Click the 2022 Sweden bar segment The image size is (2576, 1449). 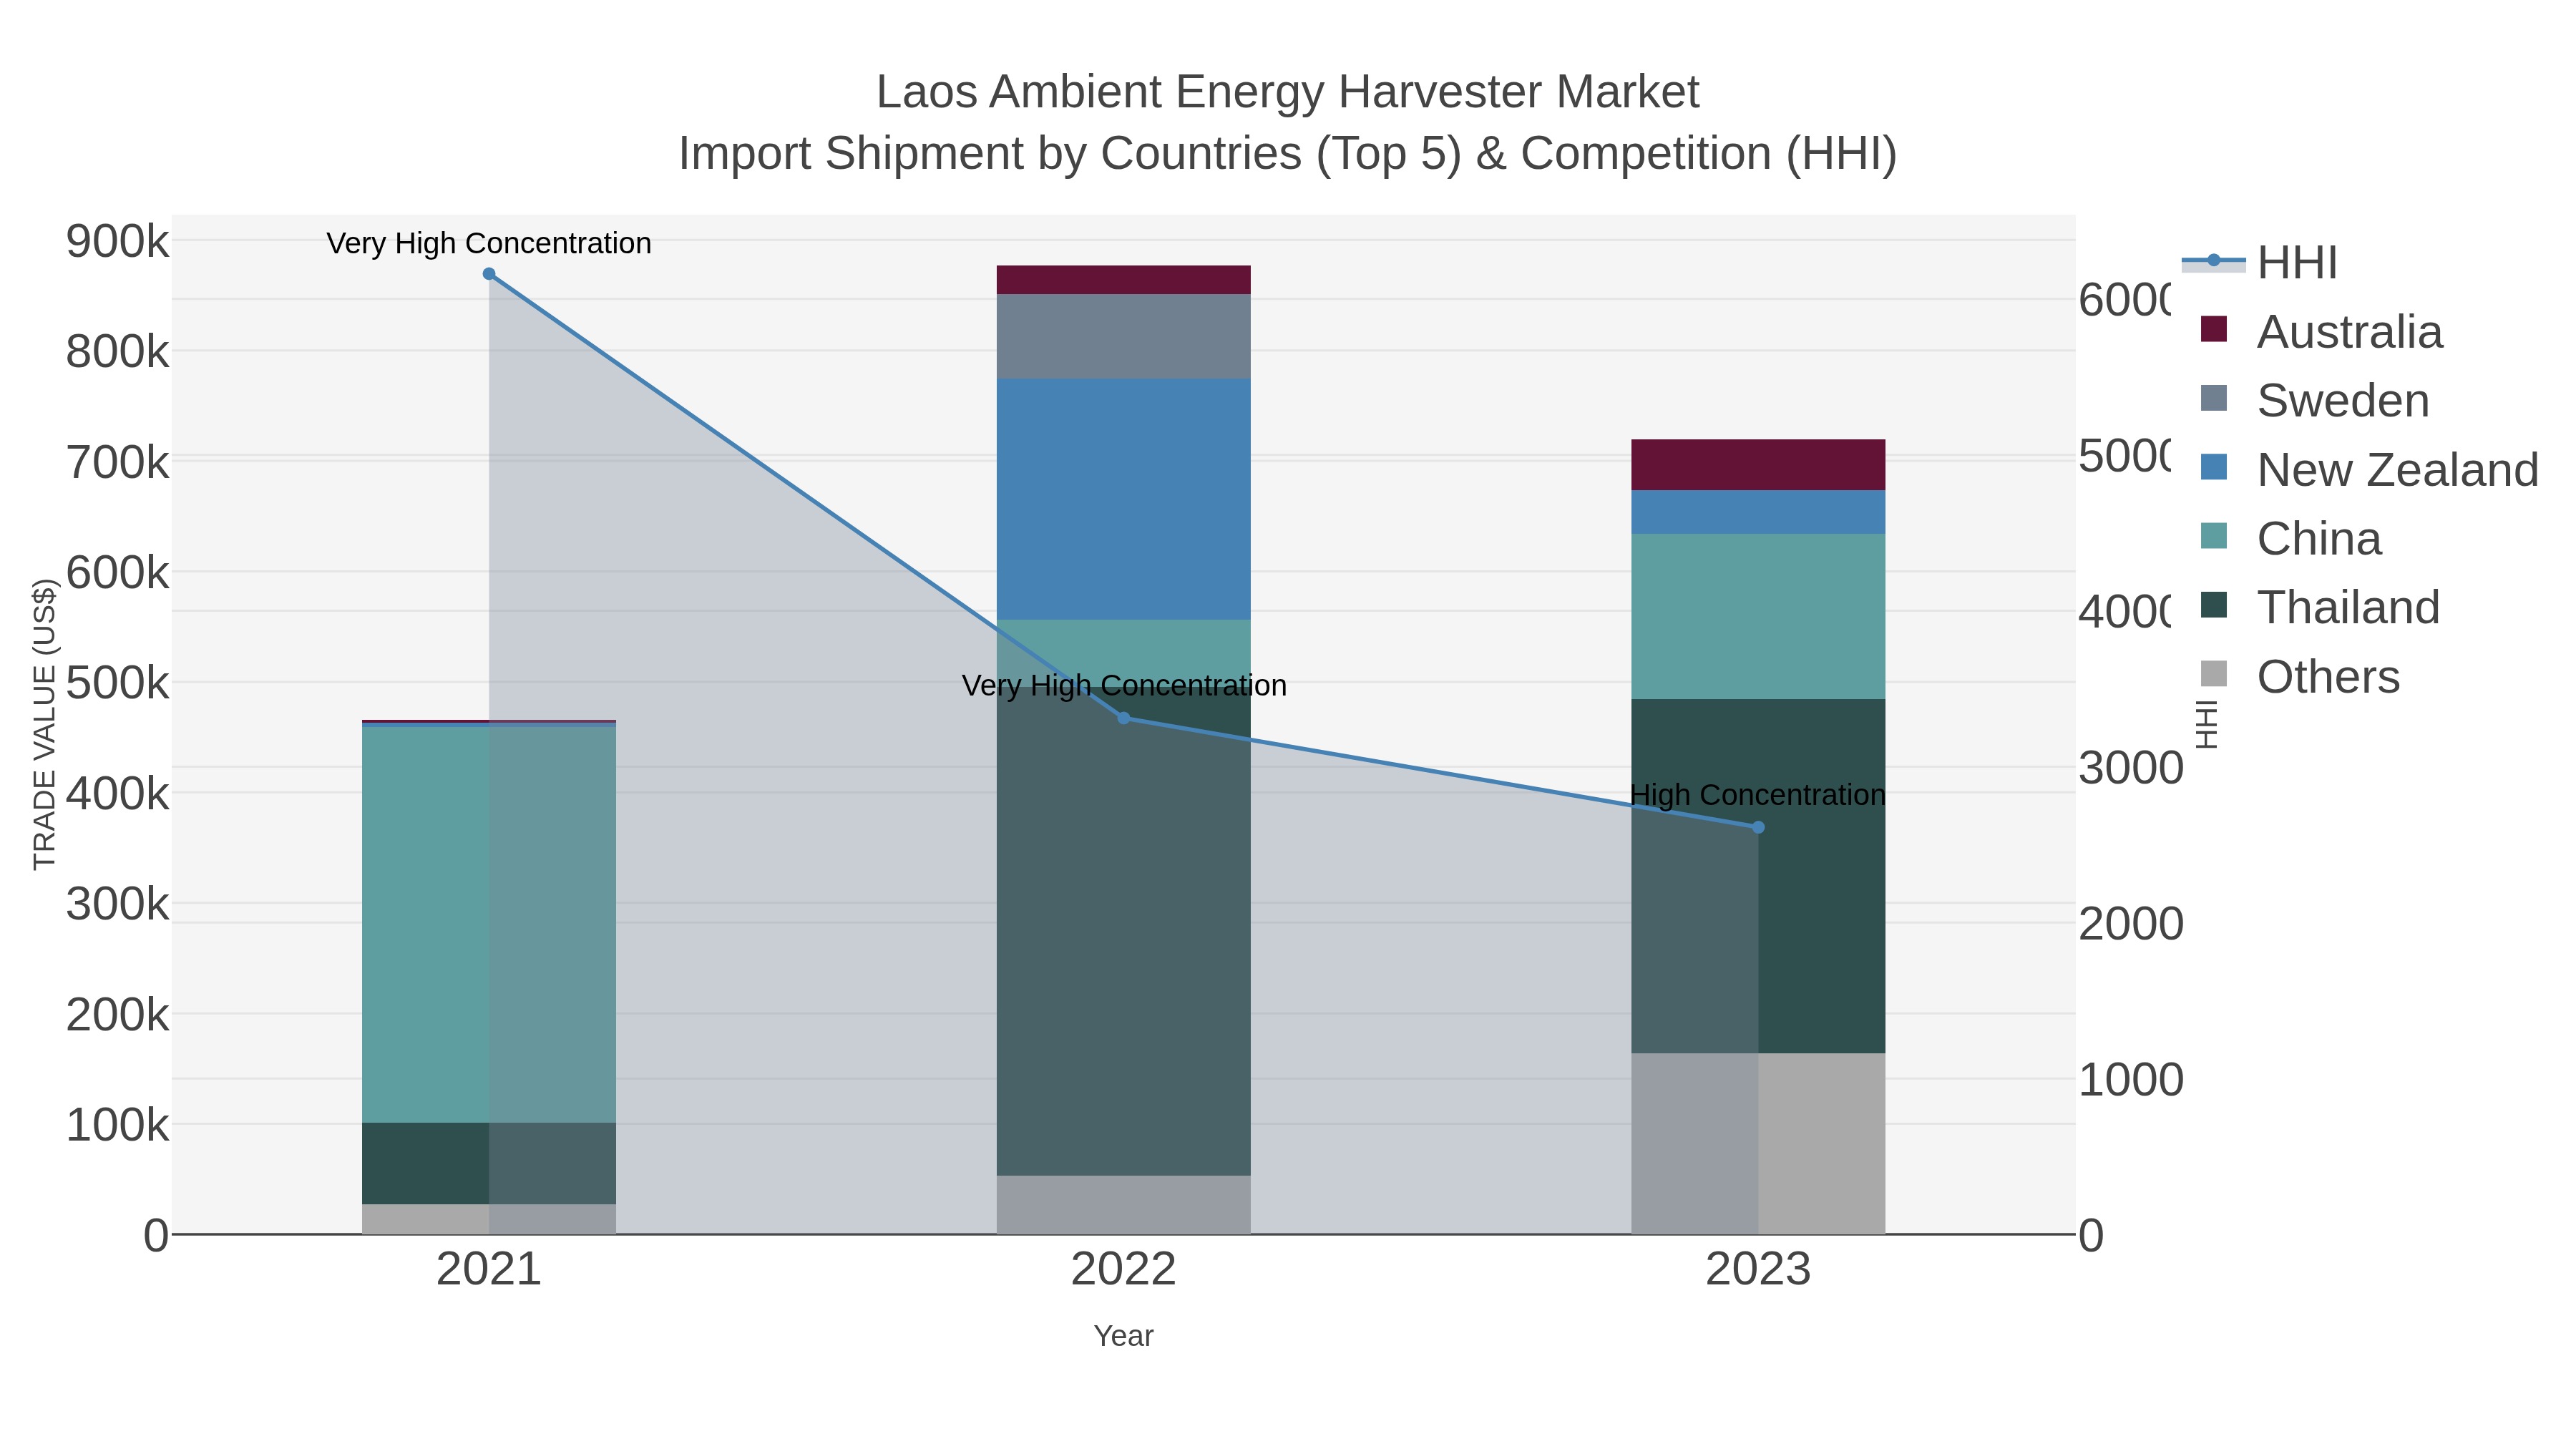(1123, 336)
